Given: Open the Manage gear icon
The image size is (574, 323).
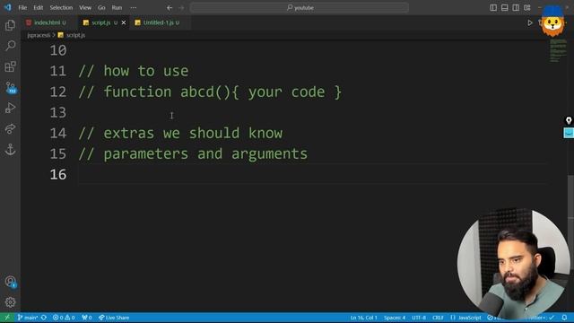Looking at the screenshot, I should tap(10, 302).
